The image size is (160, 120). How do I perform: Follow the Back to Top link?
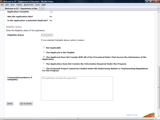click(x=131, y=115)
